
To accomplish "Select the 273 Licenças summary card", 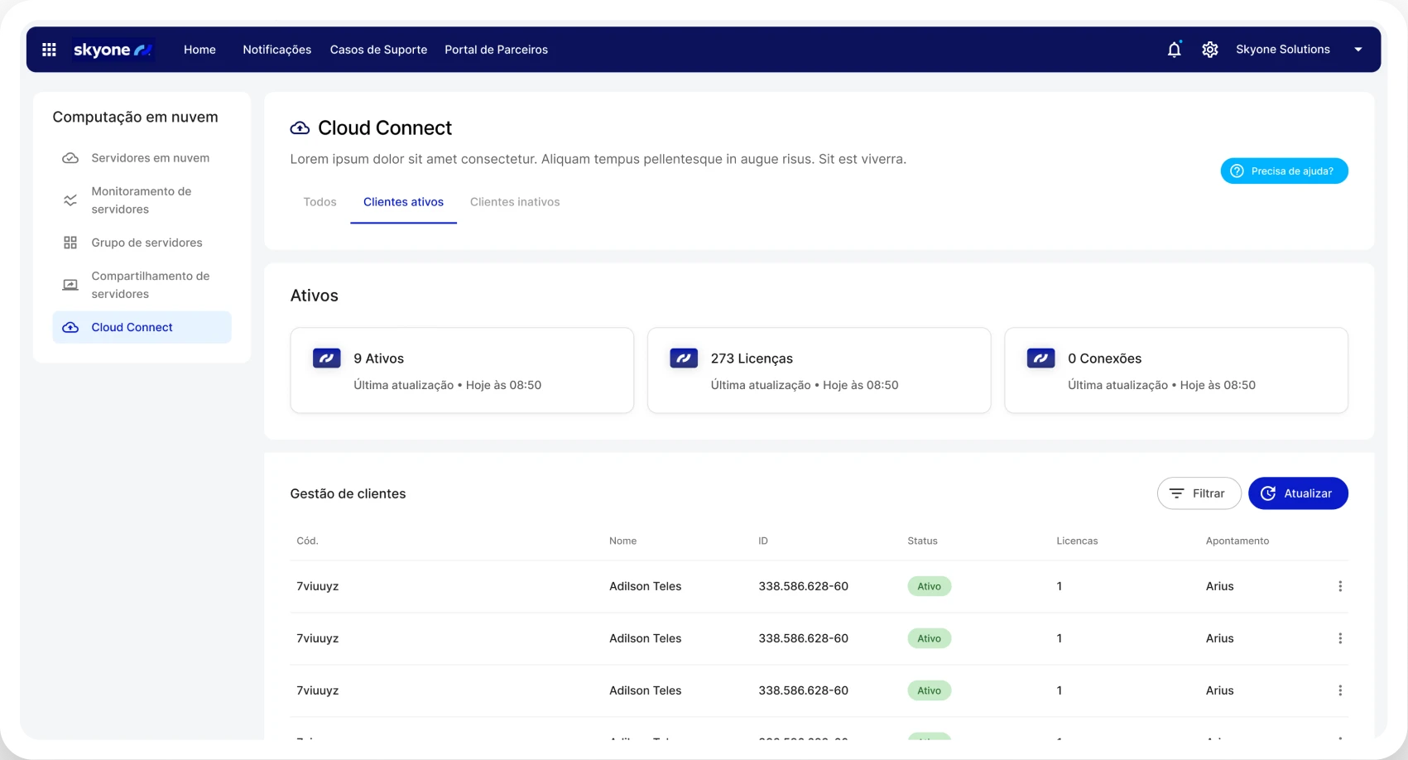I will click(x=818, y=370).
